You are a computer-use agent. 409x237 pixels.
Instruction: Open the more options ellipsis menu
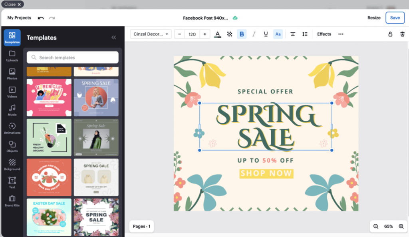[341, 34]
